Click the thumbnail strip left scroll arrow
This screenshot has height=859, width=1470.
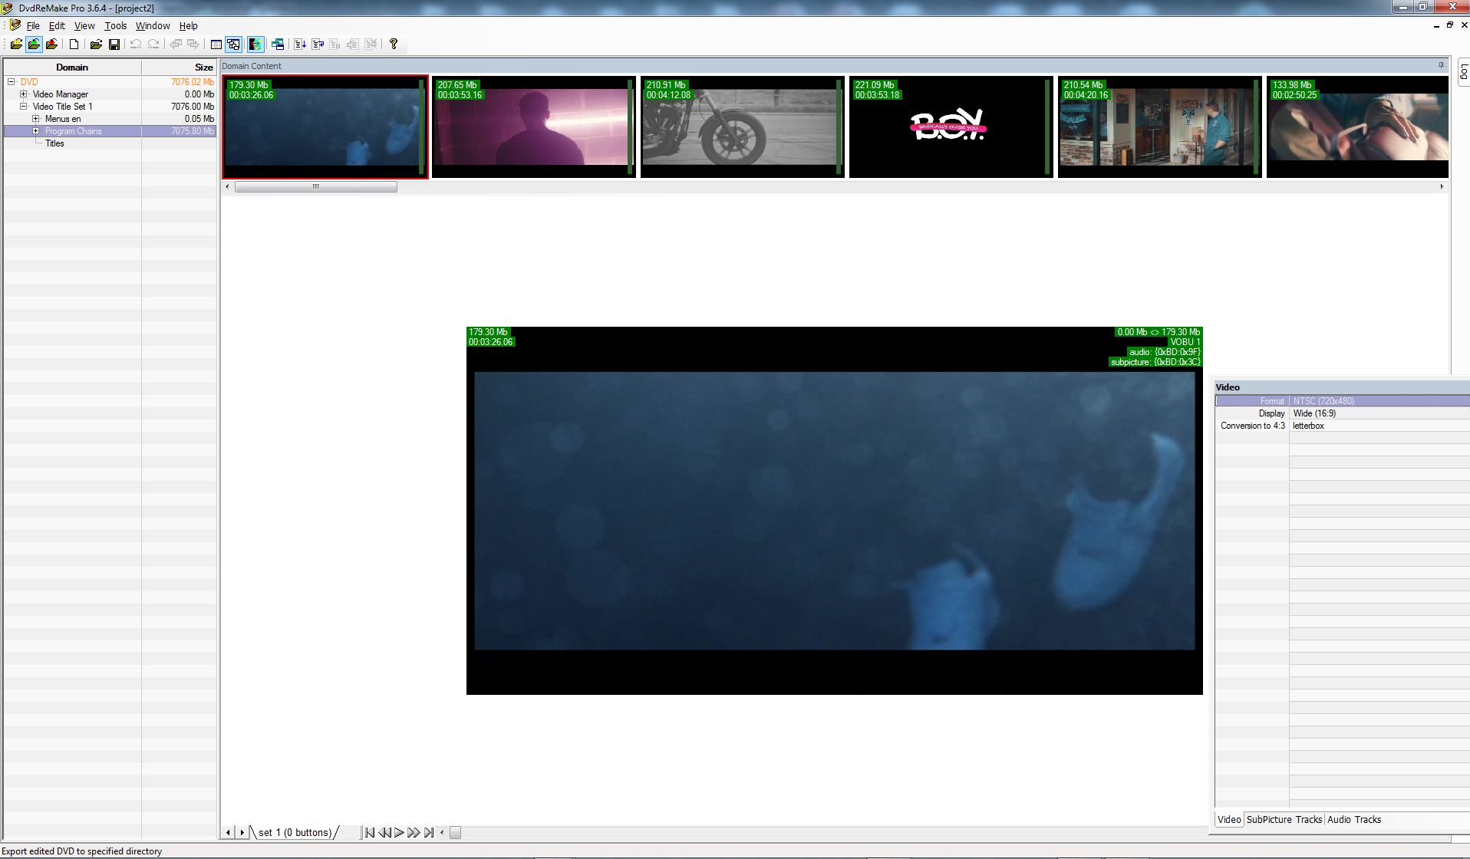click(227, 186)
